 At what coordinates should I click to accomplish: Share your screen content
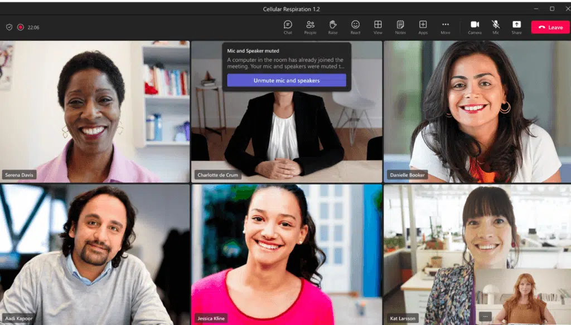pos(516,27)
